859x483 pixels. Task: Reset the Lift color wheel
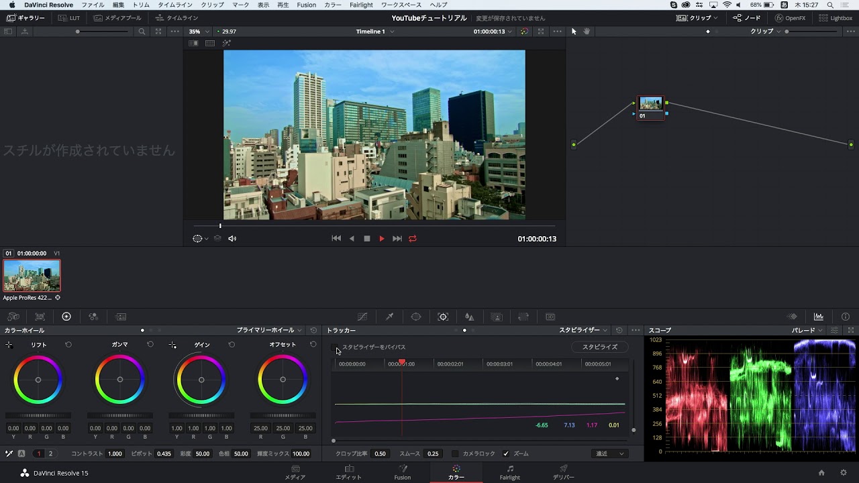click(x=68, y=344)
